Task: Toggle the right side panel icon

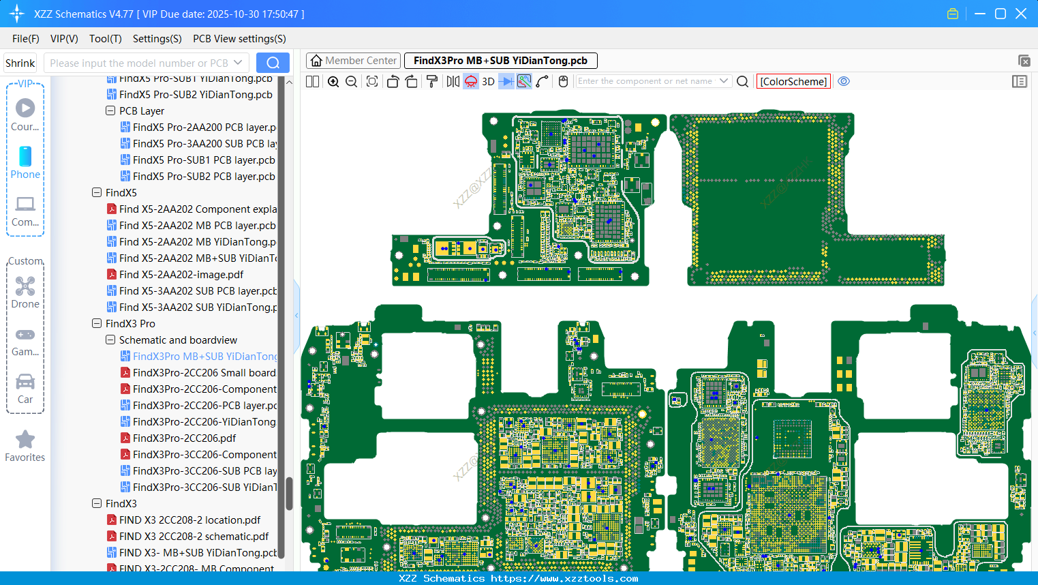Action: (x=1020, y=82)
